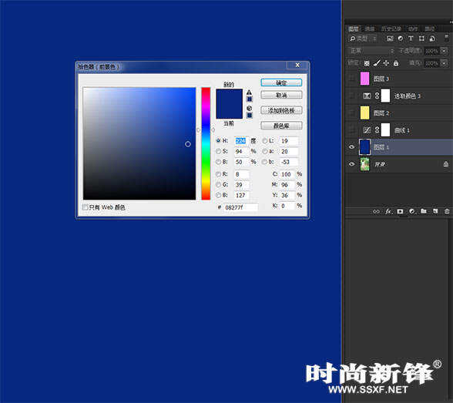Click inside the color saturation field
The height and width of the screenshot is (403, 453).
click(139, 143)
